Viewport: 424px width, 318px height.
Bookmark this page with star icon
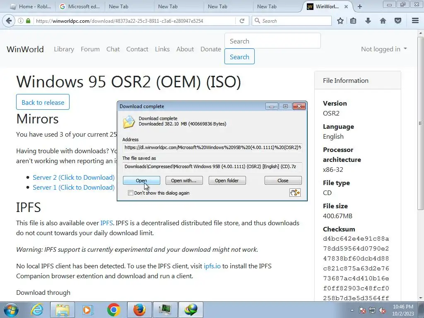point(340,21)
